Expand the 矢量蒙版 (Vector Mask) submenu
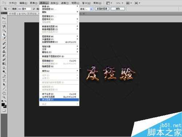The height and width of the screenshot is (137, 182). 59,39
